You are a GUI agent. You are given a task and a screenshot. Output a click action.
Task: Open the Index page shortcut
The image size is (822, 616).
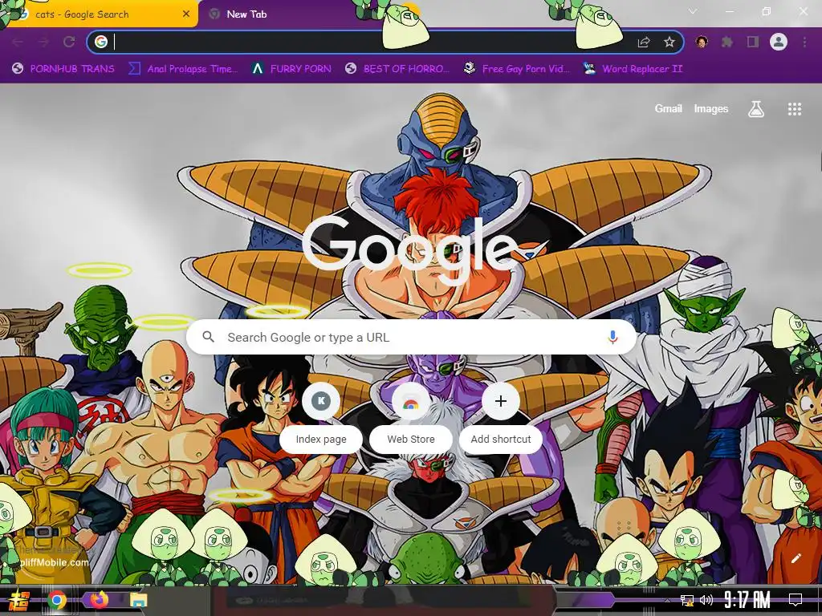(x=321, y=416)
